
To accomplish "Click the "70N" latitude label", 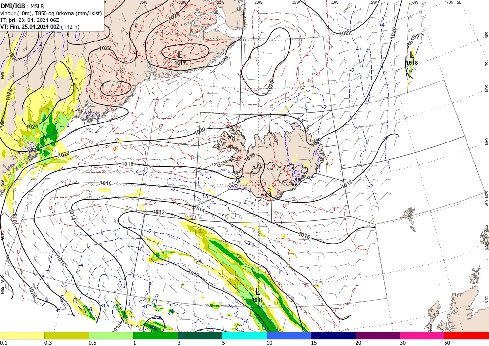I will coord(450,2).
